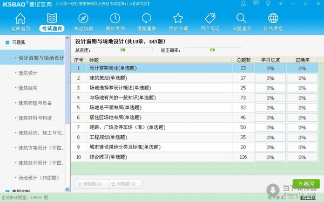This screenshot has width=324, height=202.
Task: Click the 错题(0) button
Action: tap(92, 184)
